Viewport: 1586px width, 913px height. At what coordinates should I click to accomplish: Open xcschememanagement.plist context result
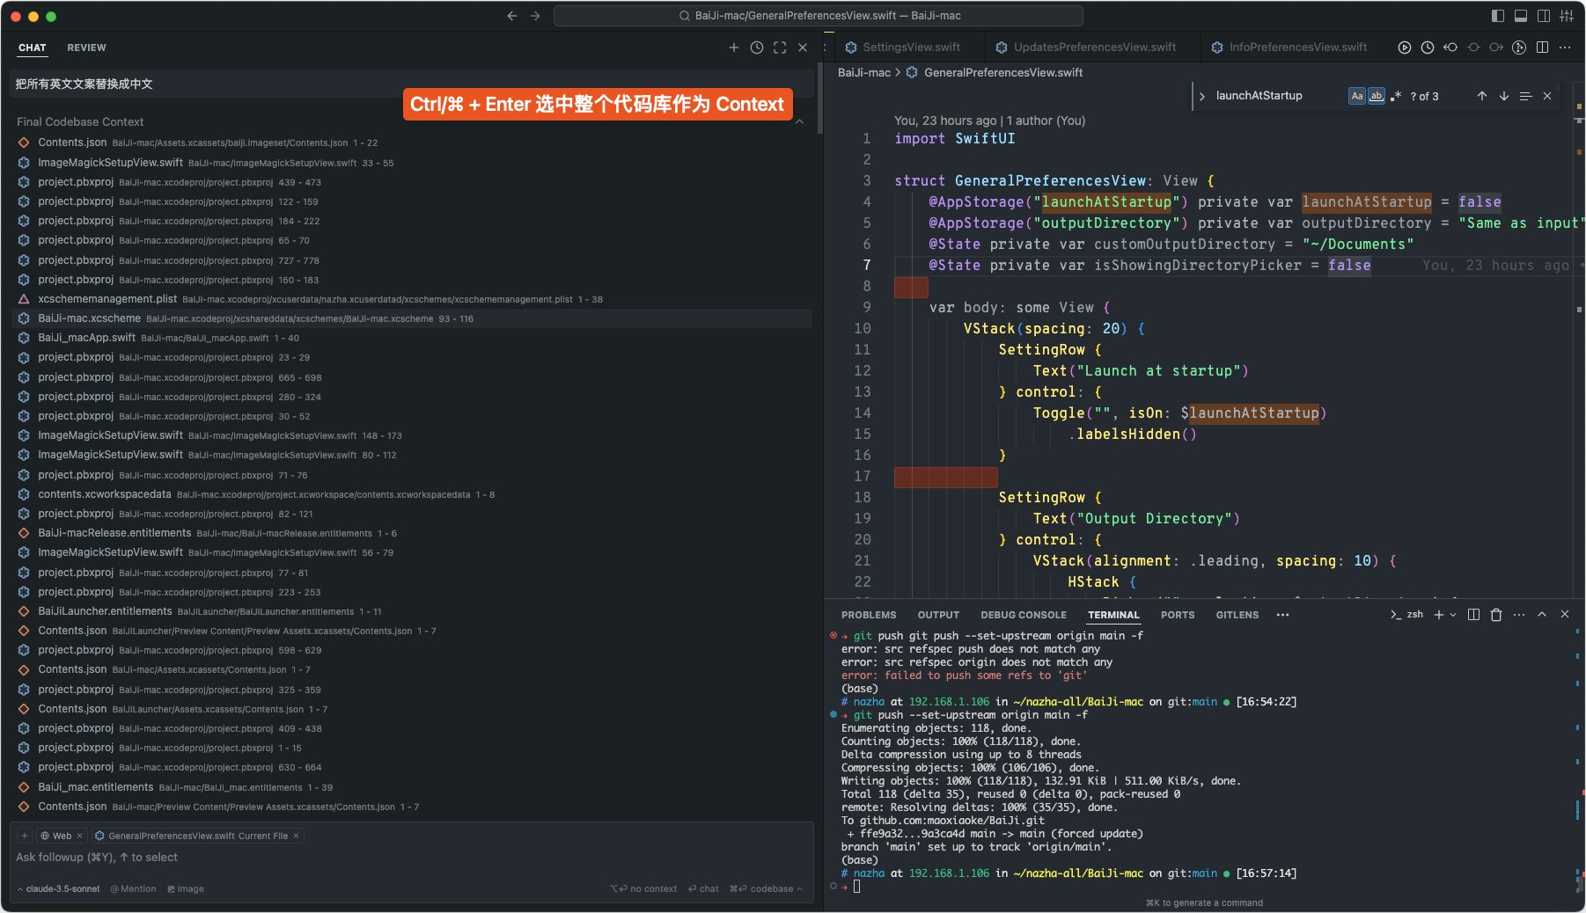coord(411,299)
